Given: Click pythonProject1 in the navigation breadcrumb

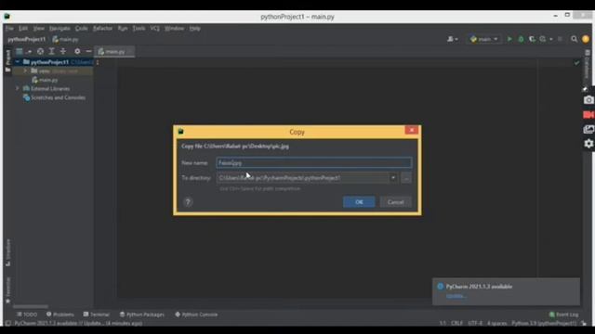Looking at the screenshot, I should [27, 39].
